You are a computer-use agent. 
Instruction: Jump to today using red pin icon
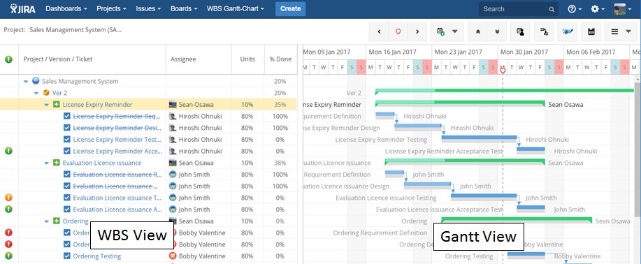398,31
